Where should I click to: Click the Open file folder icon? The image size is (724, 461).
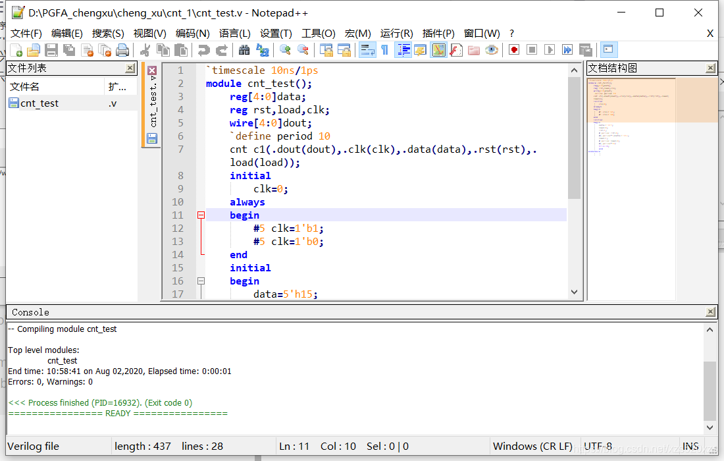[x=34, y=50]
